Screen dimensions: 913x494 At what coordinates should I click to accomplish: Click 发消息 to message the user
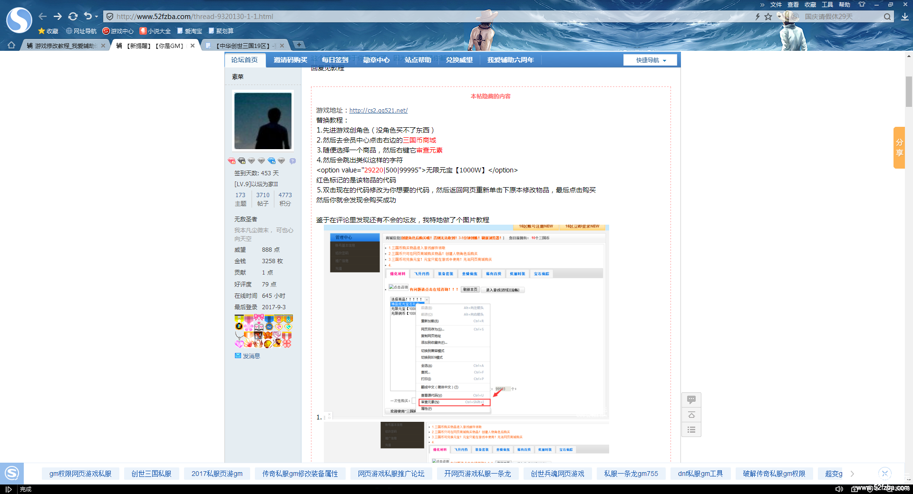pyautogui.click(x=251, y=356)
